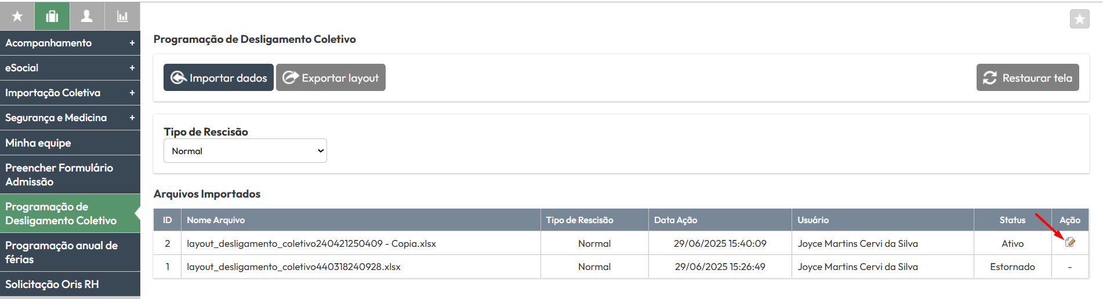Open Preencher Formulário Admissão

pos(70,174)
